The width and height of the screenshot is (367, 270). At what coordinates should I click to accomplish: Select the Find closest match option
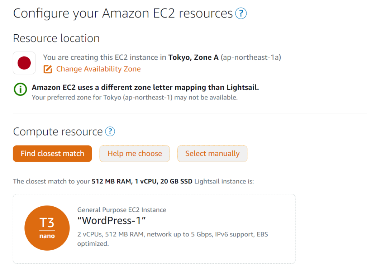pos(52,153)
